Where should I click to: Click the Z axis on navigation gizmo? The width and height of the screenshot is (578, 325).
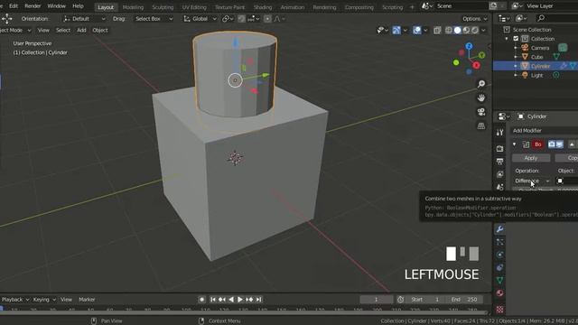click(469, 46)
